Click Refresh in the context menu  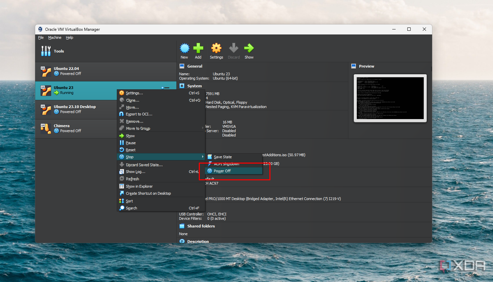(161, 179)
